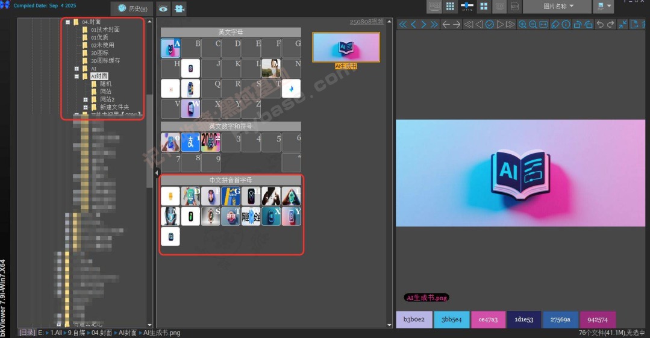Pick the ee47a3 color swatch
This screenshot has height=338, width=650.
click(488, 319)
